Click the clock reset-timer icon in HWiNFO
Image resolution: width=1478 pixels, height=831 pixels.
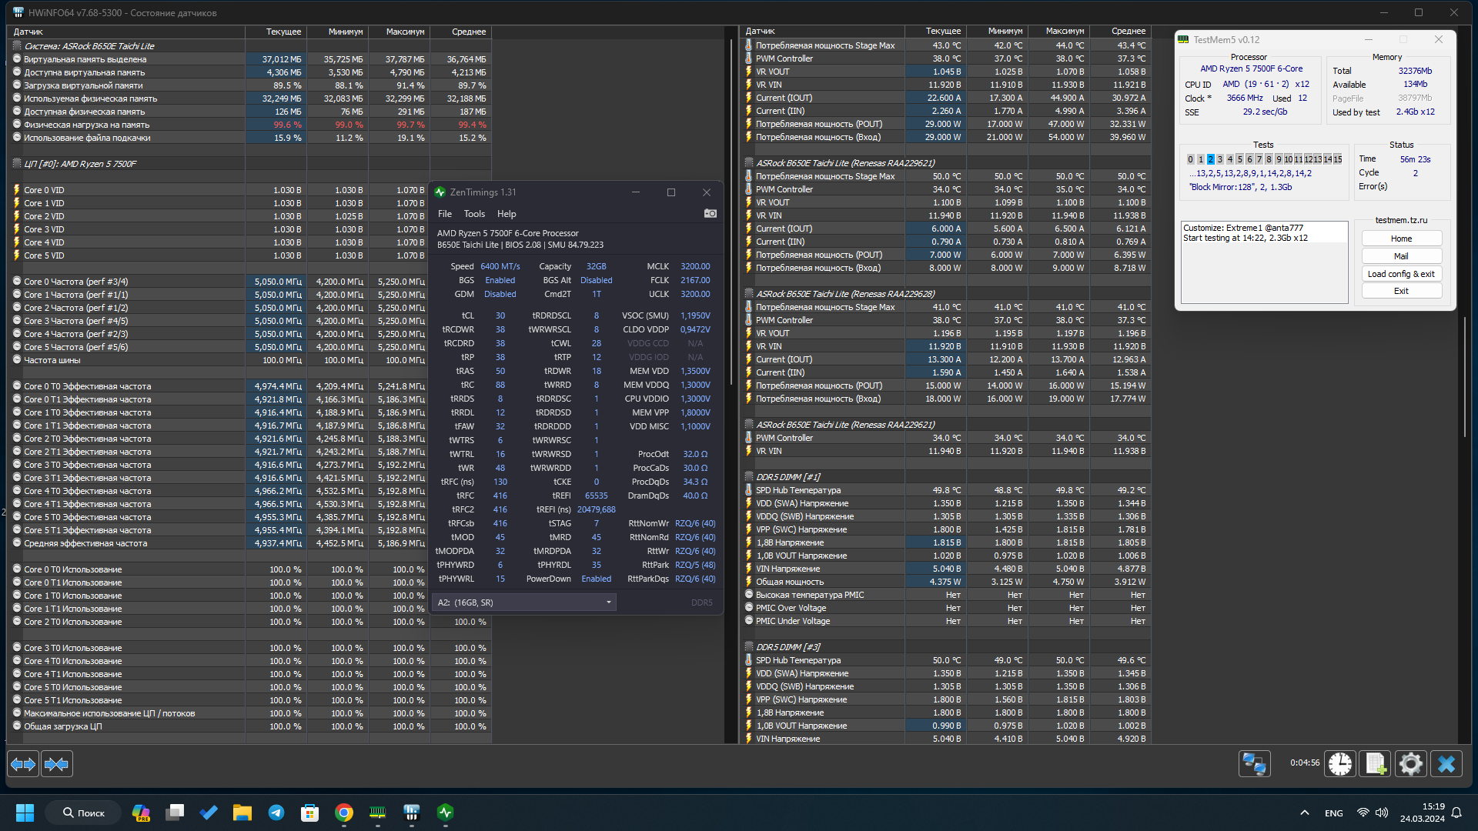[x=1340, y=764]
